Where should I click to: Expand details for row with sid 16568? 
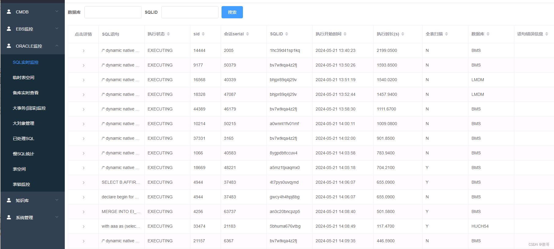[x=83, y=80]
